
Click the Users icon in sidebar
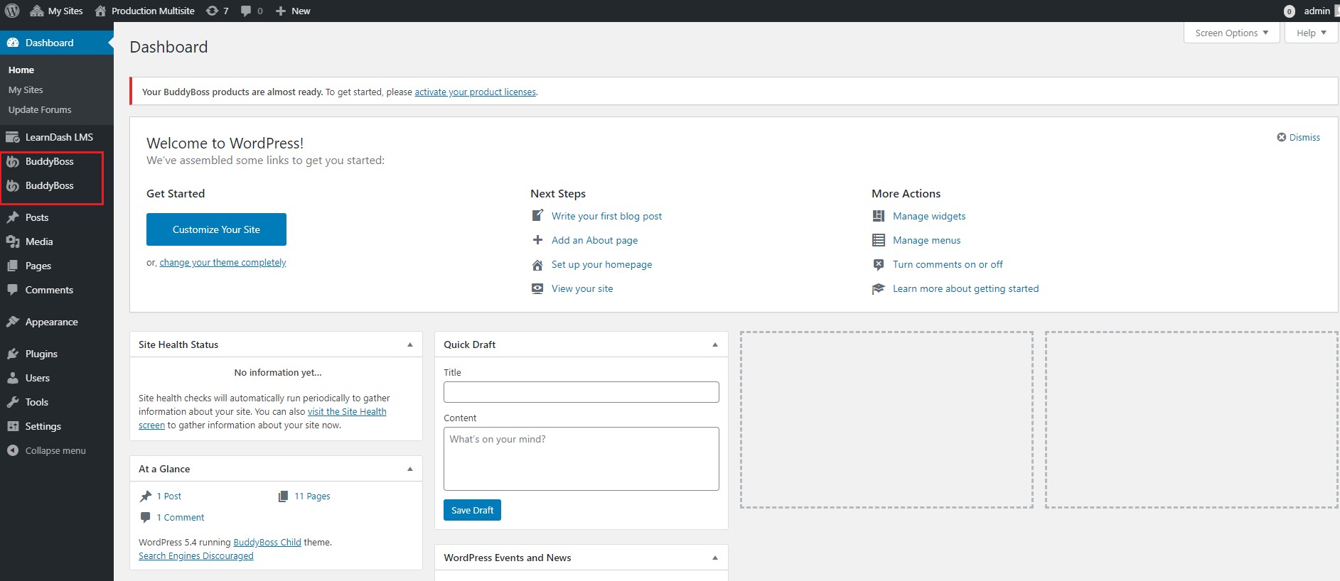click(x=13, y=378)
